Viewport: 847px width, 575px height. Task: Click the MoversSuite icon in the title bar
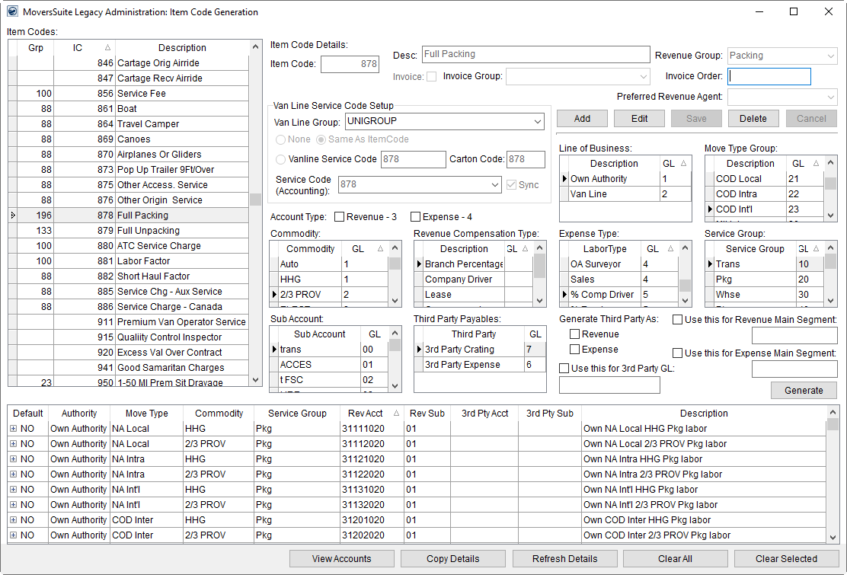click(x=11, y=12)
